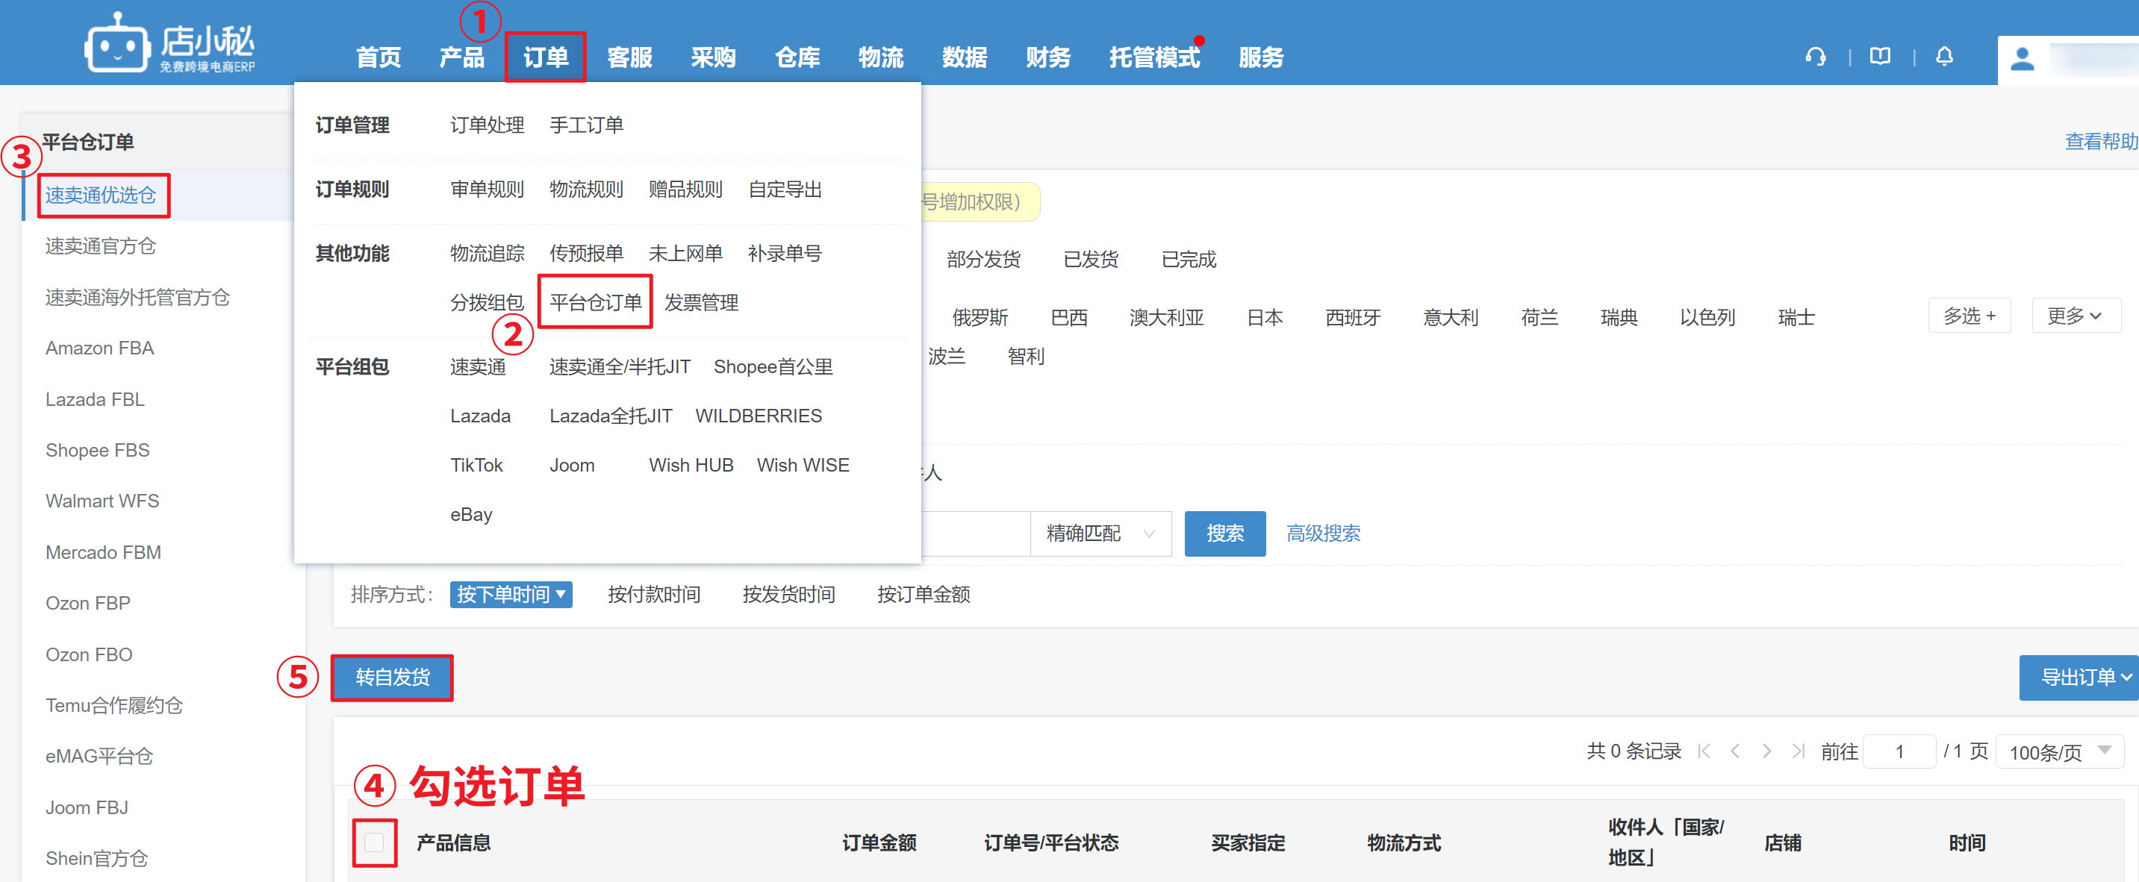Open the 100条/页 page size dropdown
The image size is (2139, 882).
coord(2058,751)
